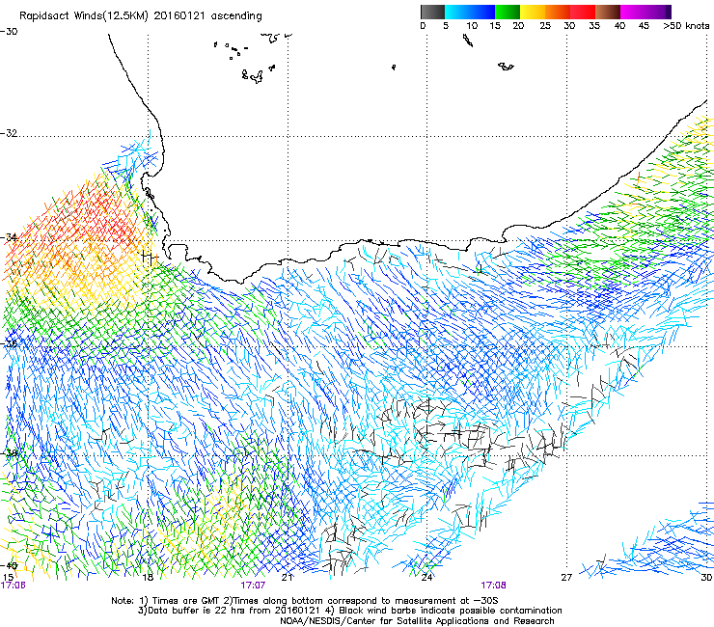The height and width of the screenshot is (627, 714).
Task: Pick the red 30–35 knots color segment
Action: pyautogui.click(x=583, y=12)
